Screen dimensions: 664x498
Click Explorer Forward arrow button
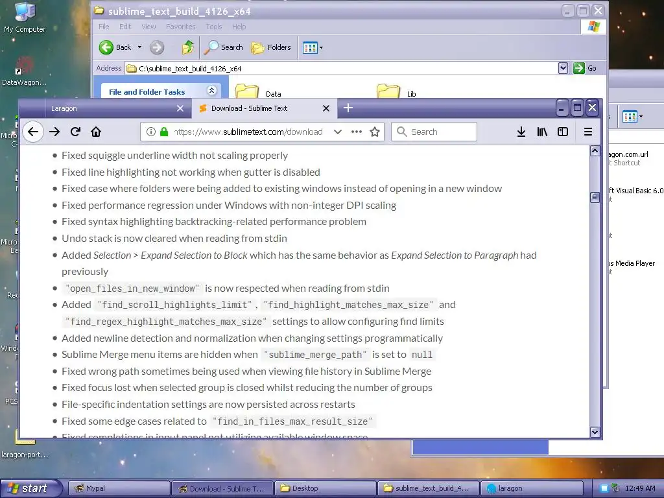pyautogui.click(x=157, y=47)
